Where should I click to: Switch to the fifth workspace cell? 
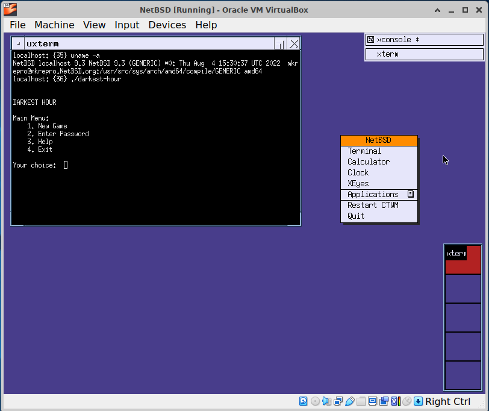[x=463, y=375]
